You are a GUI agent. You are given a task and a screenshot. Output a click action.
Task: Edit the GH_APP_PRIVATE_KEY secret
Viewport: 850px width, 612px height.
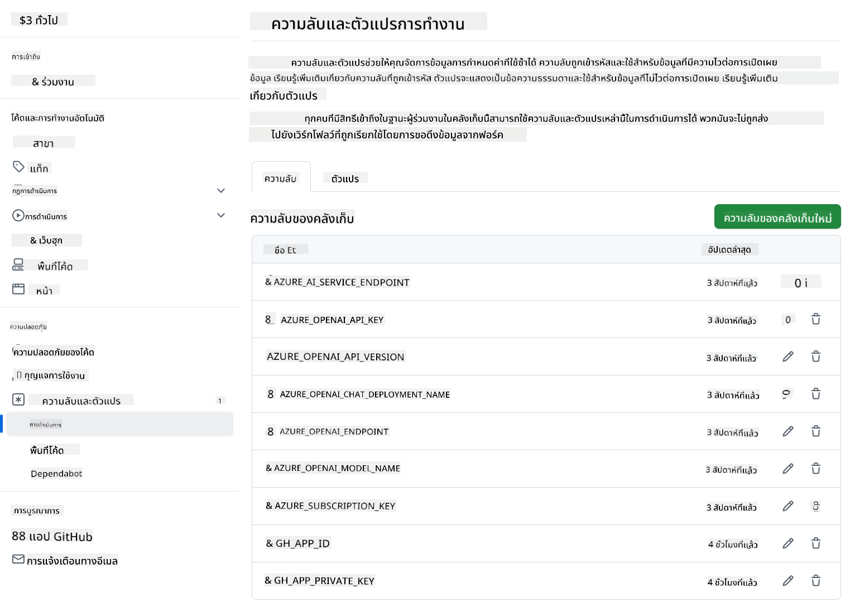coord(788,581)
